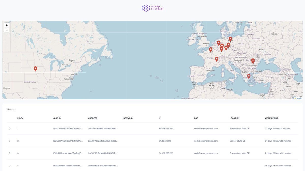305x171 pixels.
Task: Click row 1 location Frankfurt am Main DE
Action: click(239, 129)
